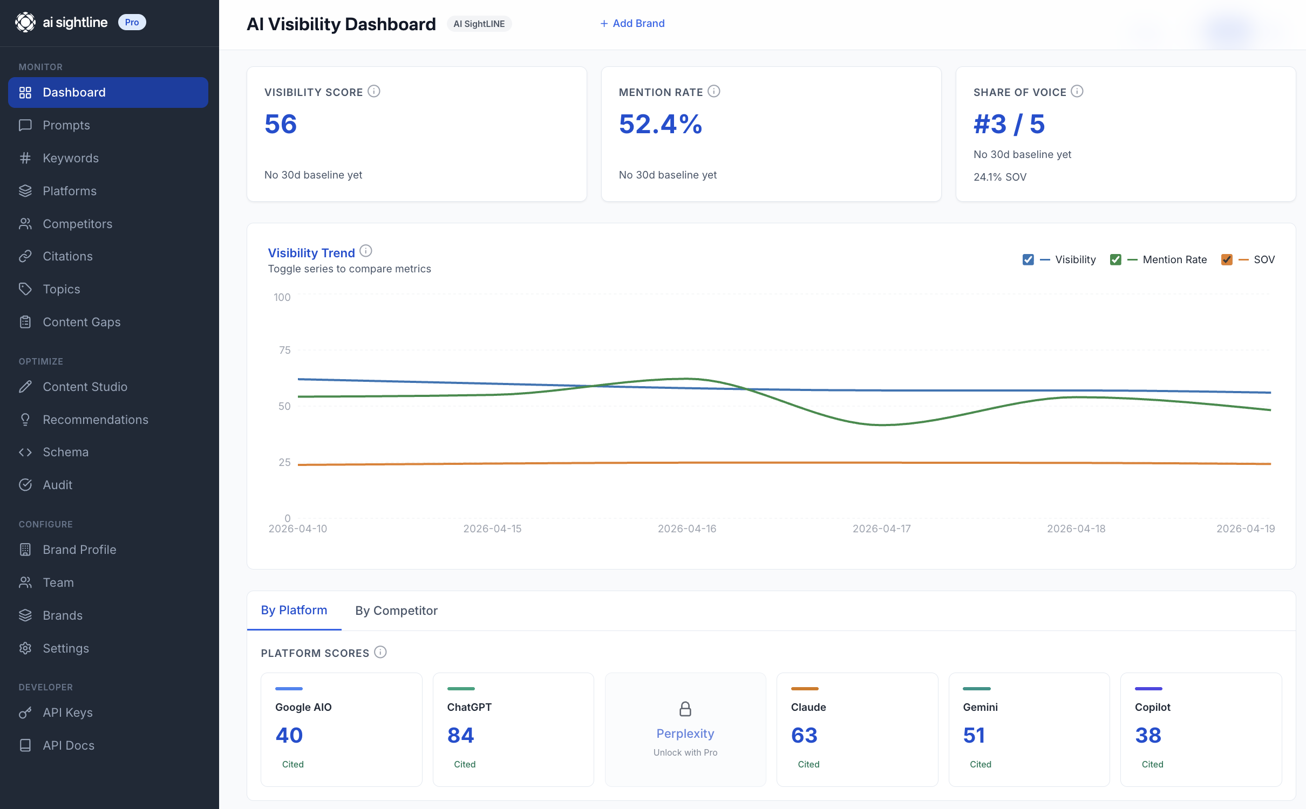Click the Schema code brackets icon

[x=25, y=452]
